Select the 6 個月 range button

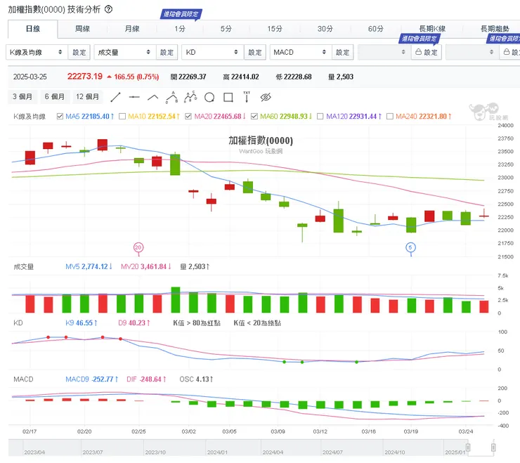pyautogui.click(x=55, y=97)
